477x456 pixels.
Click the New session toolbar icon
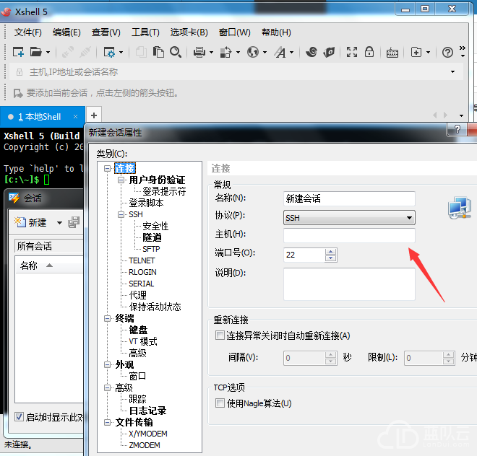pos(18,52)
